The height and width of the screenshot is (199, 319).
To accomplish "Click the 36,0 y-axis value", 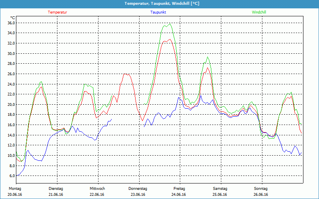I will (12, 23).
